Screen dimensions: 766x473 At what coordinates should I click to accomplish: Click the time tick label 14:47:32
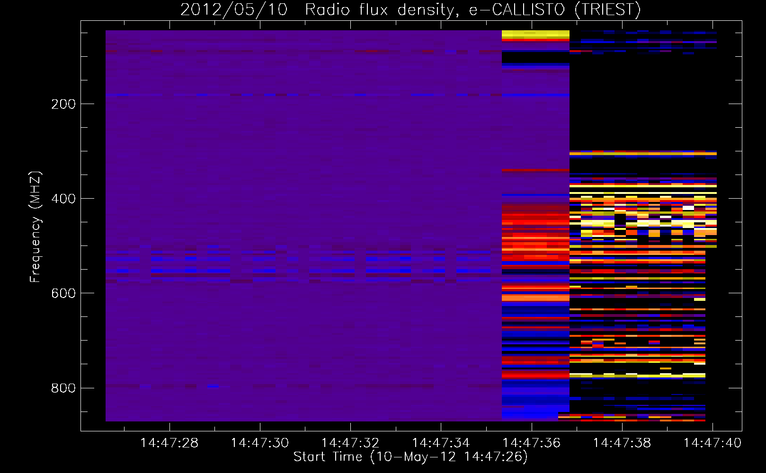(350, 443)
